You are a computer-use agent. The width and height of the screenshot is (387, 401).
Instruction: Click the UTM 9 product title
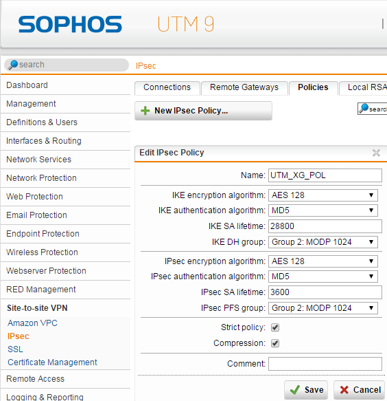coord(186,24)
